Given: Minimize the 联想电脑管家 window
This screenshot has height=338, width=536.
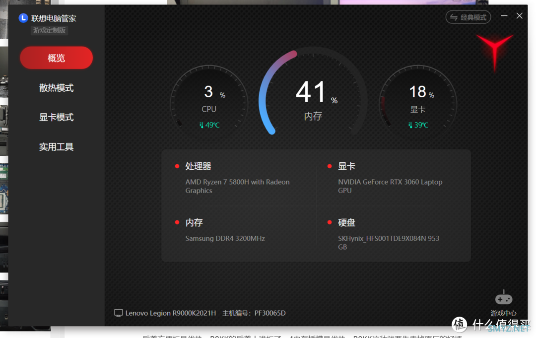Looking at the screenshot, I should click(x=504, y=16).
